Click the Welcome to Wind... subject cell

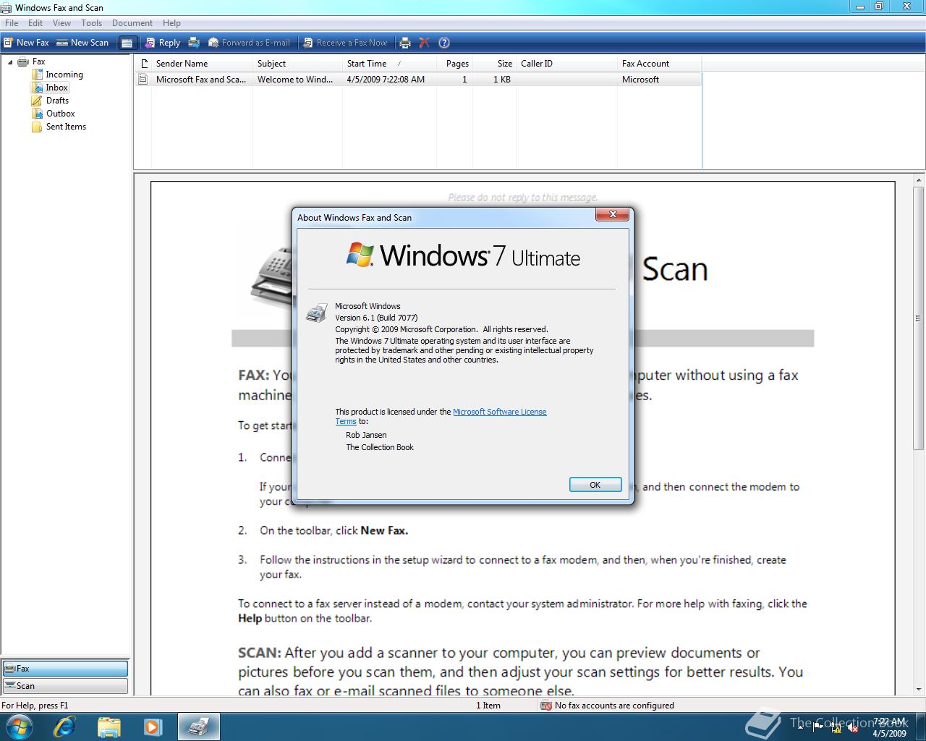(x=295, y=80)
